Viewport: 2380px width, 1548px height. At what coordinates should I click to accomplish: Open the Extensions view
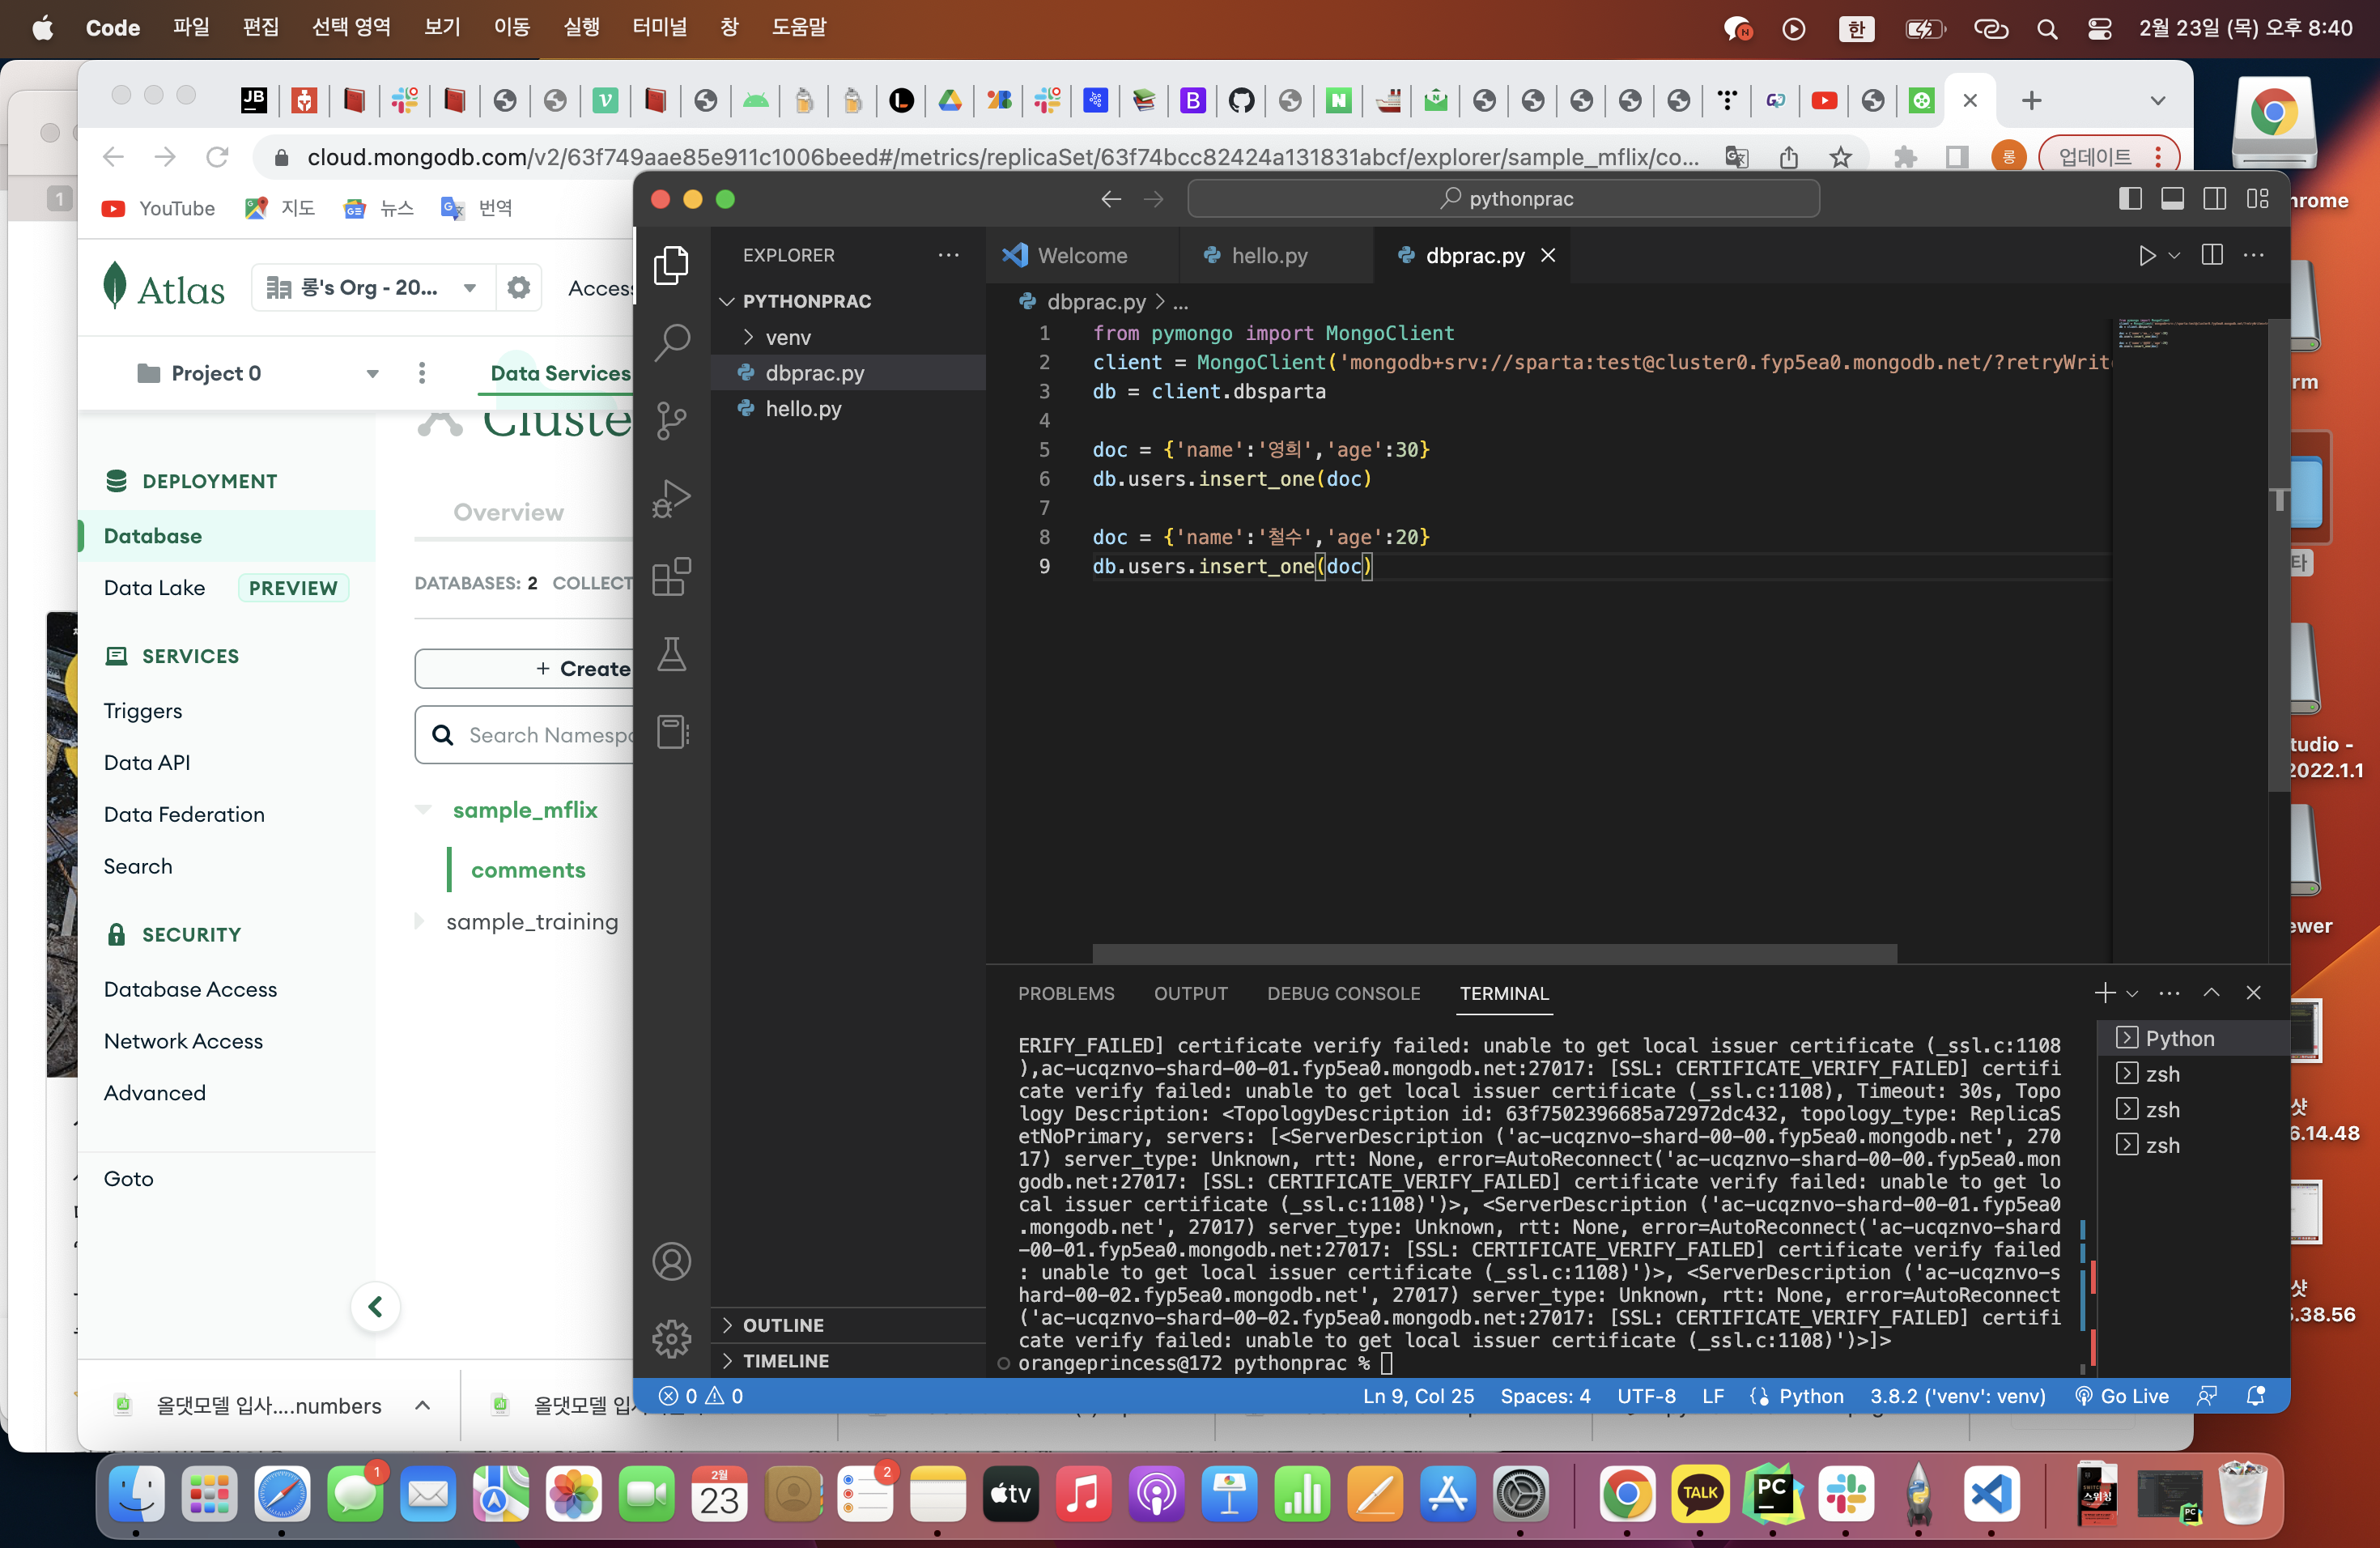pos(671,577)
